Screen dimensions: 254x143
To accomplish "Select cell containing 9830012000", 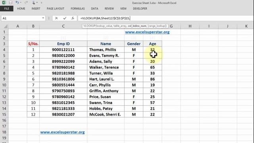I will tap(63, 56).
